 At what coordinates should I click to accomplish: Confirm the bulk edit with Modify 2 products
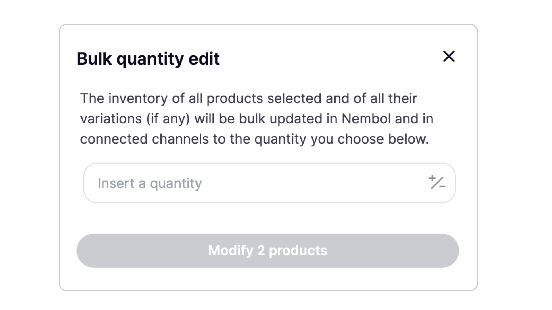coord(267,251)
